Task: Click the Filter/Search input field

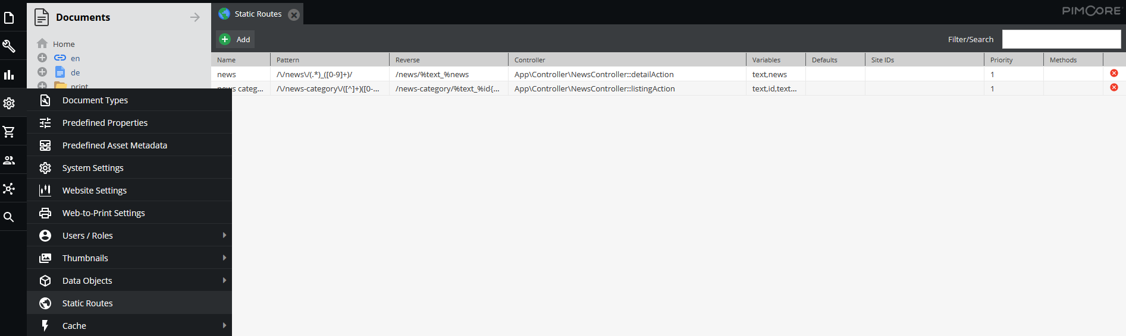Action: tap(1061, 40)
